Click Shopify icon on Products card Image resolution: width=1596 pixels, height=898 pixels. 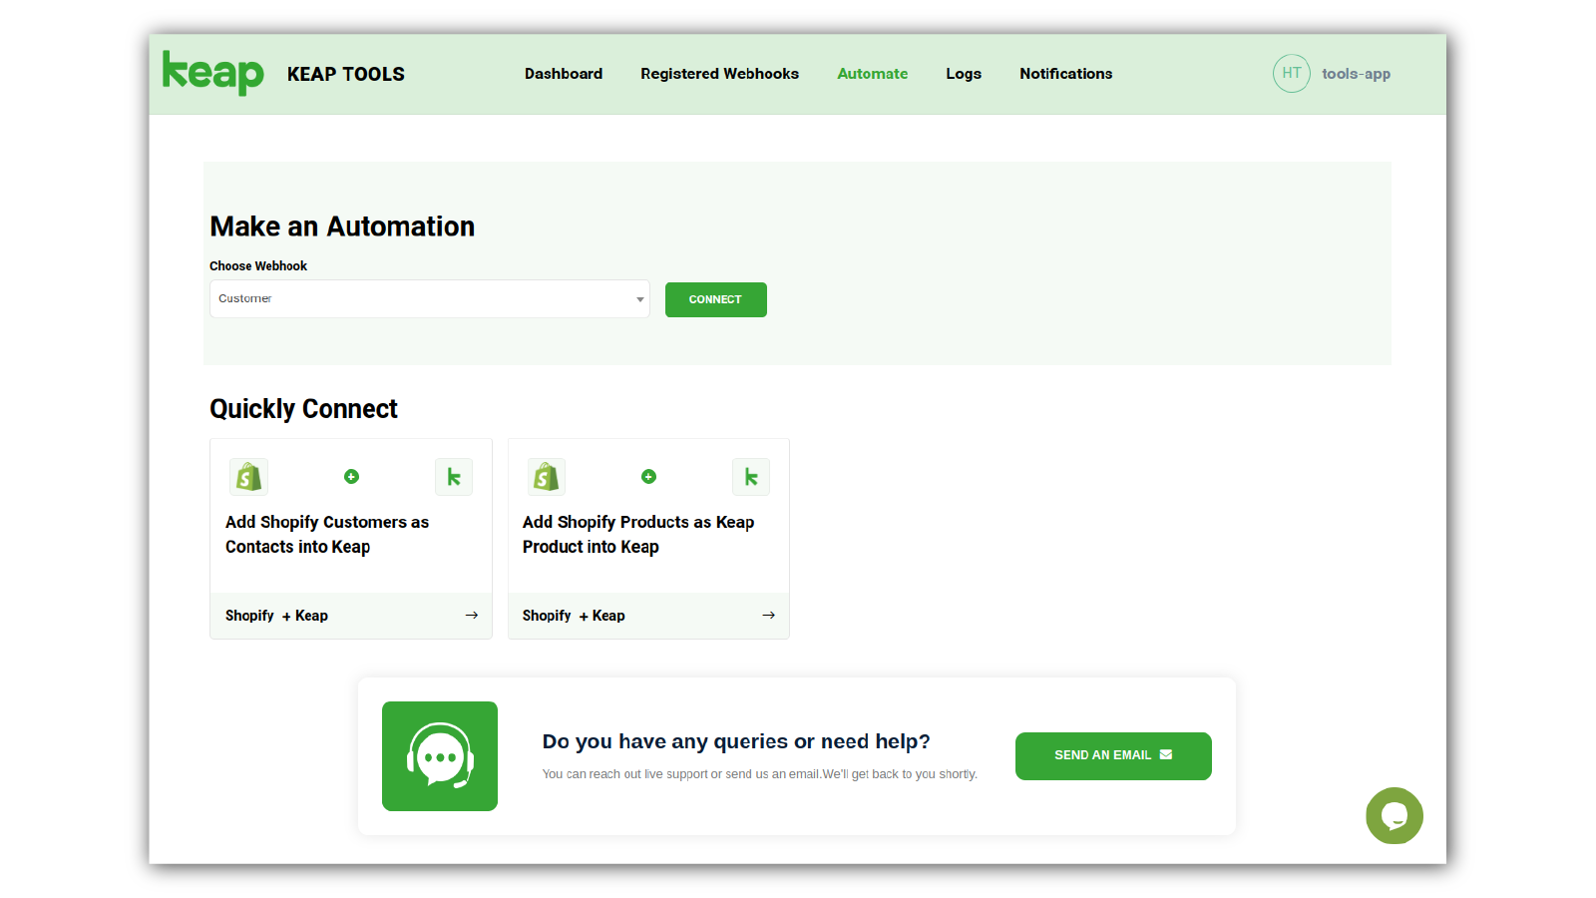click(546, 477)
